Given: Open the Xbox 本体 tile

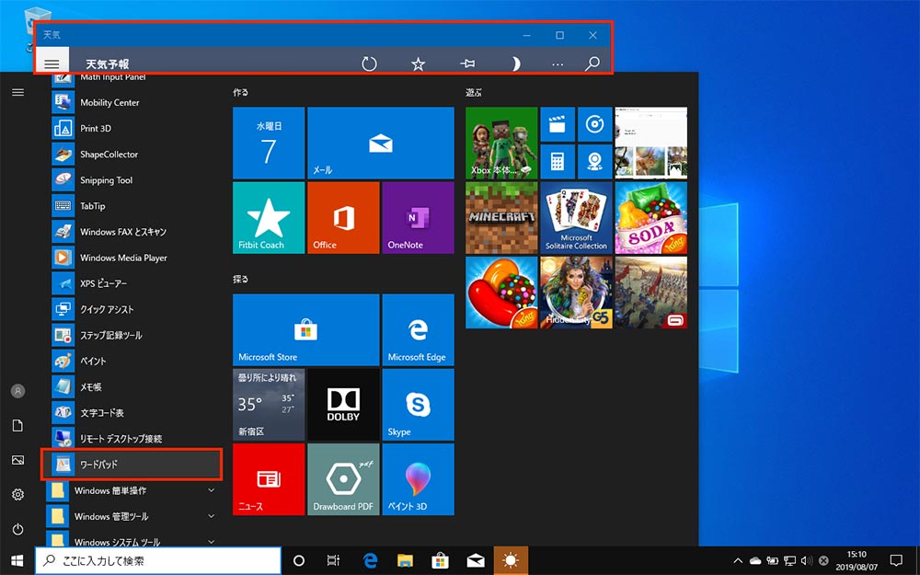Looking at the screenshot, I should pyautogui.click(x=501, y=143).
